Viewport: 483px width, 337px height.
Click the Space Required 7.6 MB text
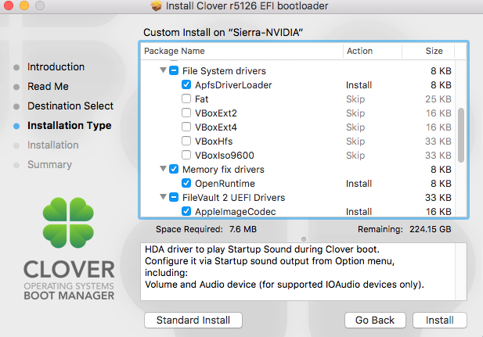[206, 229]
